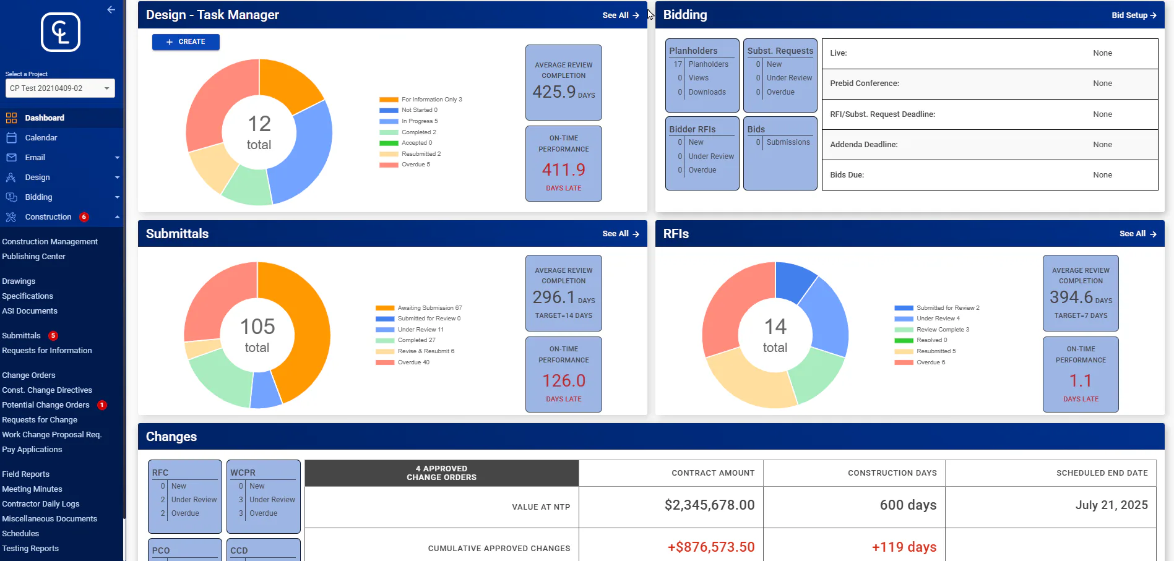Screen dimensions: 1174x561
Task: Click the Submittals donut chart 105 total
Action: (x=257, y=335)
